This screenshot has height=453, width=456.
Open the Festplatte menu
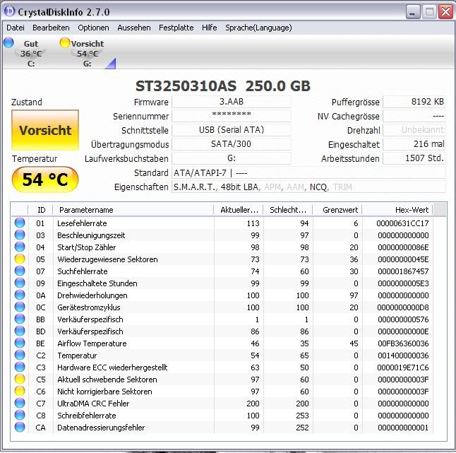[176, 28]
